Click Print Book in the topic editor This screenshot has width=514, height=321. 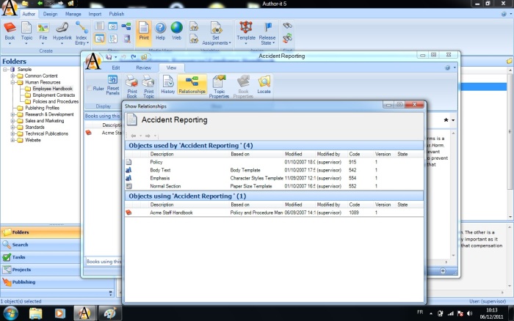pyautogui.click(x=131, y=86)
